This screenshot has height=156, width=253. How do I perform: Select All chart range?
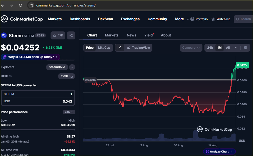[x=228, y=48]
